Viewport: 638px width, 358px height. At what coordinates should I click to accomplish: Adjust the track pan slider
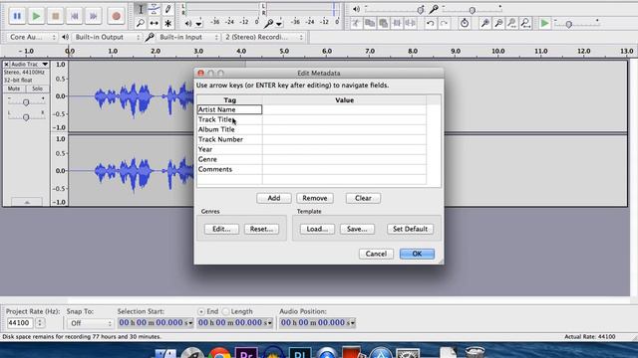26,117
